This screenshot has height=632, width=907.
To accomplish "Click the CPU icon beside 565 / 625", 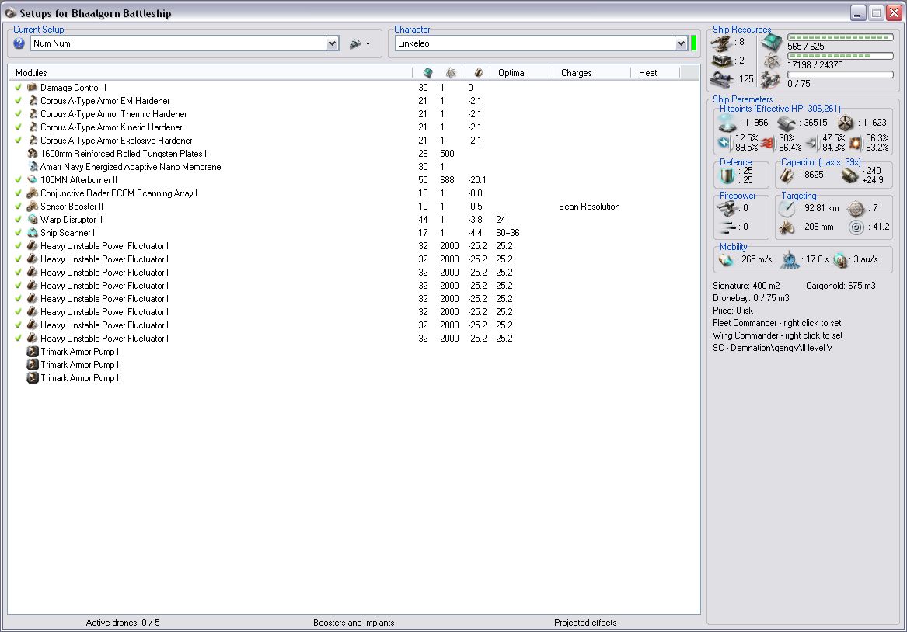I will (772, 42).
